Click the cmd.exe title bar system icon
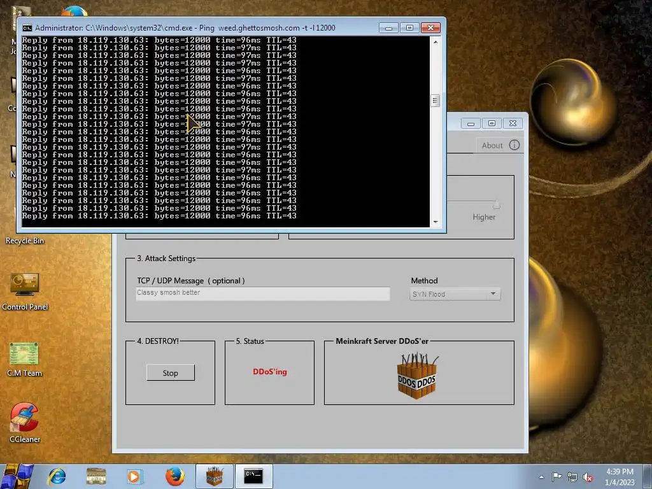This screenshot has height=489, width=652. (27, 28)
